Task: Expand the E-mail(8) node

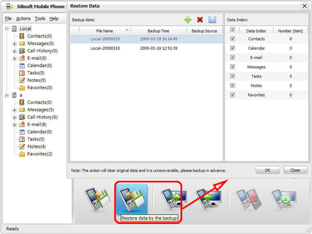Action: pos(14,125)
